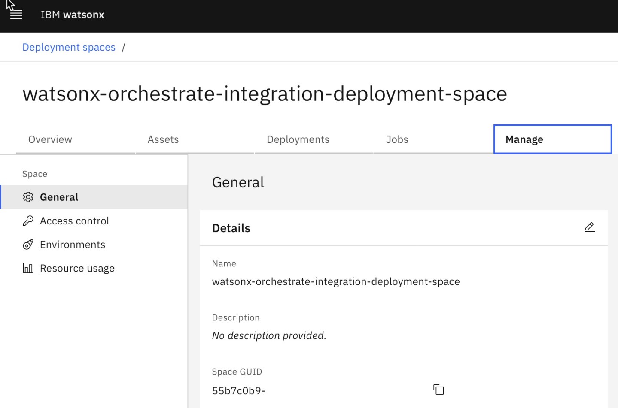
Task: Click the IBM watsonx logo
Action: coord(72,14)
